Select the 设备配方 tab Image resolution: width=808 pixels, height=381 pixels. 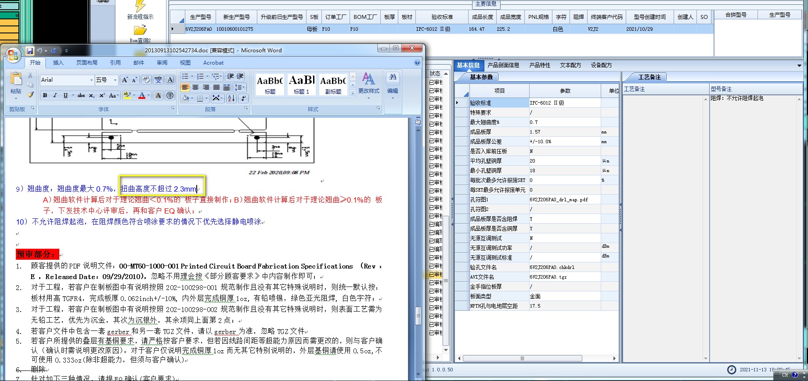point(601,65)
